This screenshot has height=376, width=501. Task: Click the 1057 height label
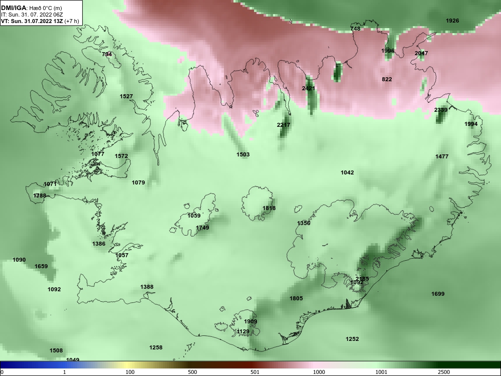pos(122,255)
